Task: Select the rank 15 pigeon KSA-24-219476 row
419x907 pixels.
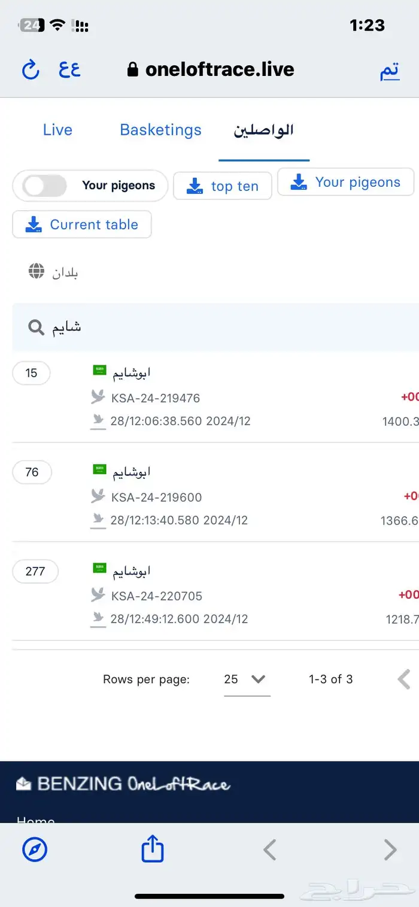Action: point(209,397)
